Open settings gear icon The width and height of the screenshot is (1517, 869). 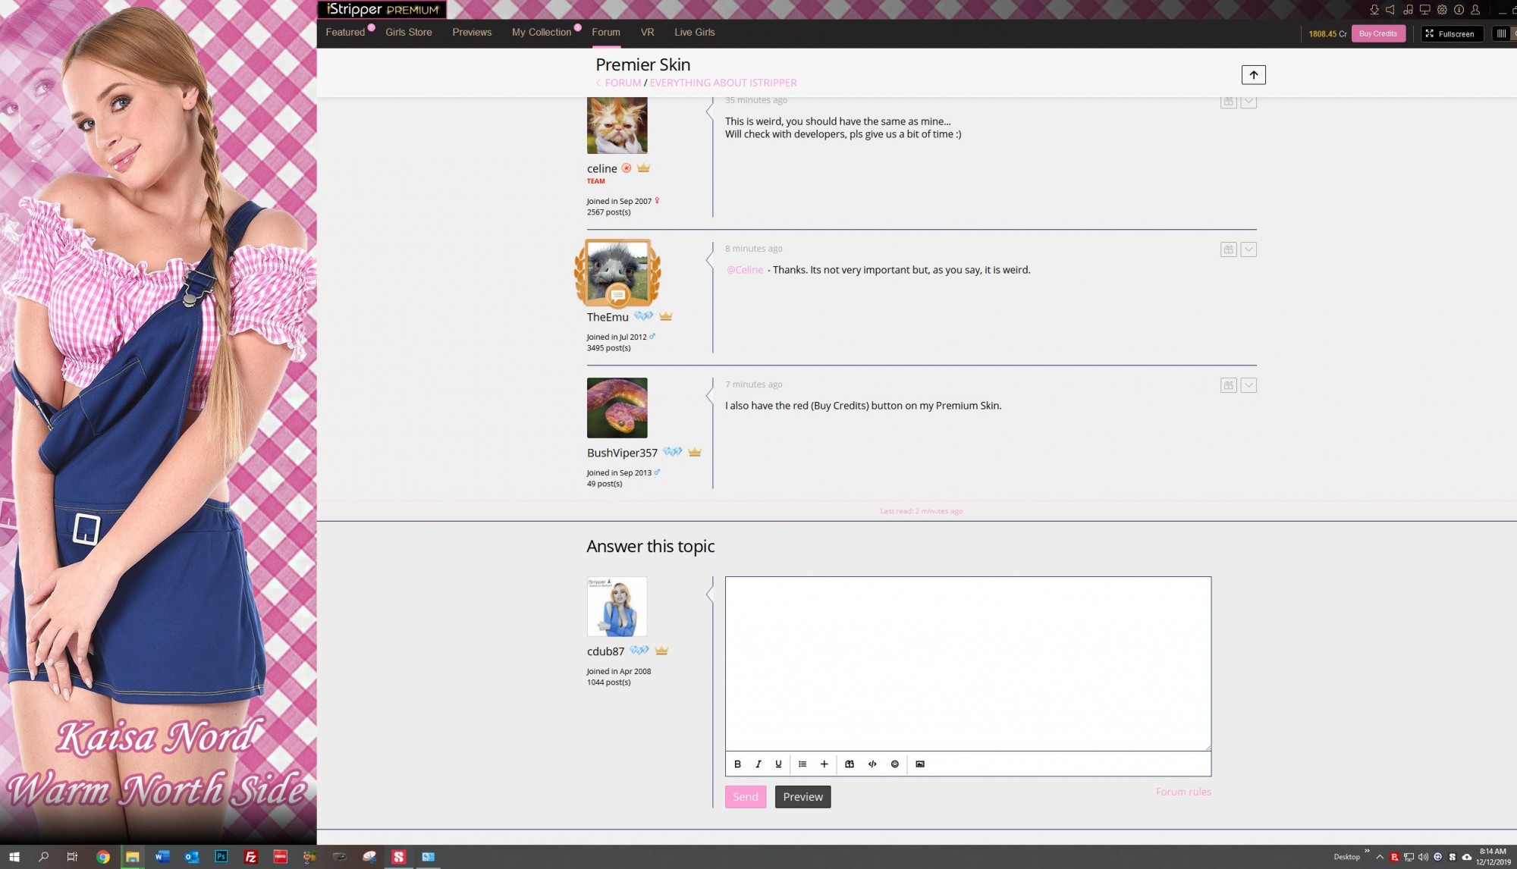[x=1442, y=10]
